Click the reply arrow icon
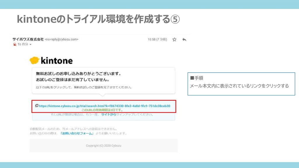The image size is (299, 168). pyautogui.click(x=184, y=39)
